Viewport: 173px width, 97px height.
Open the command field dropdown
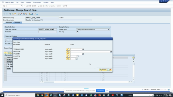coord(22,6)
